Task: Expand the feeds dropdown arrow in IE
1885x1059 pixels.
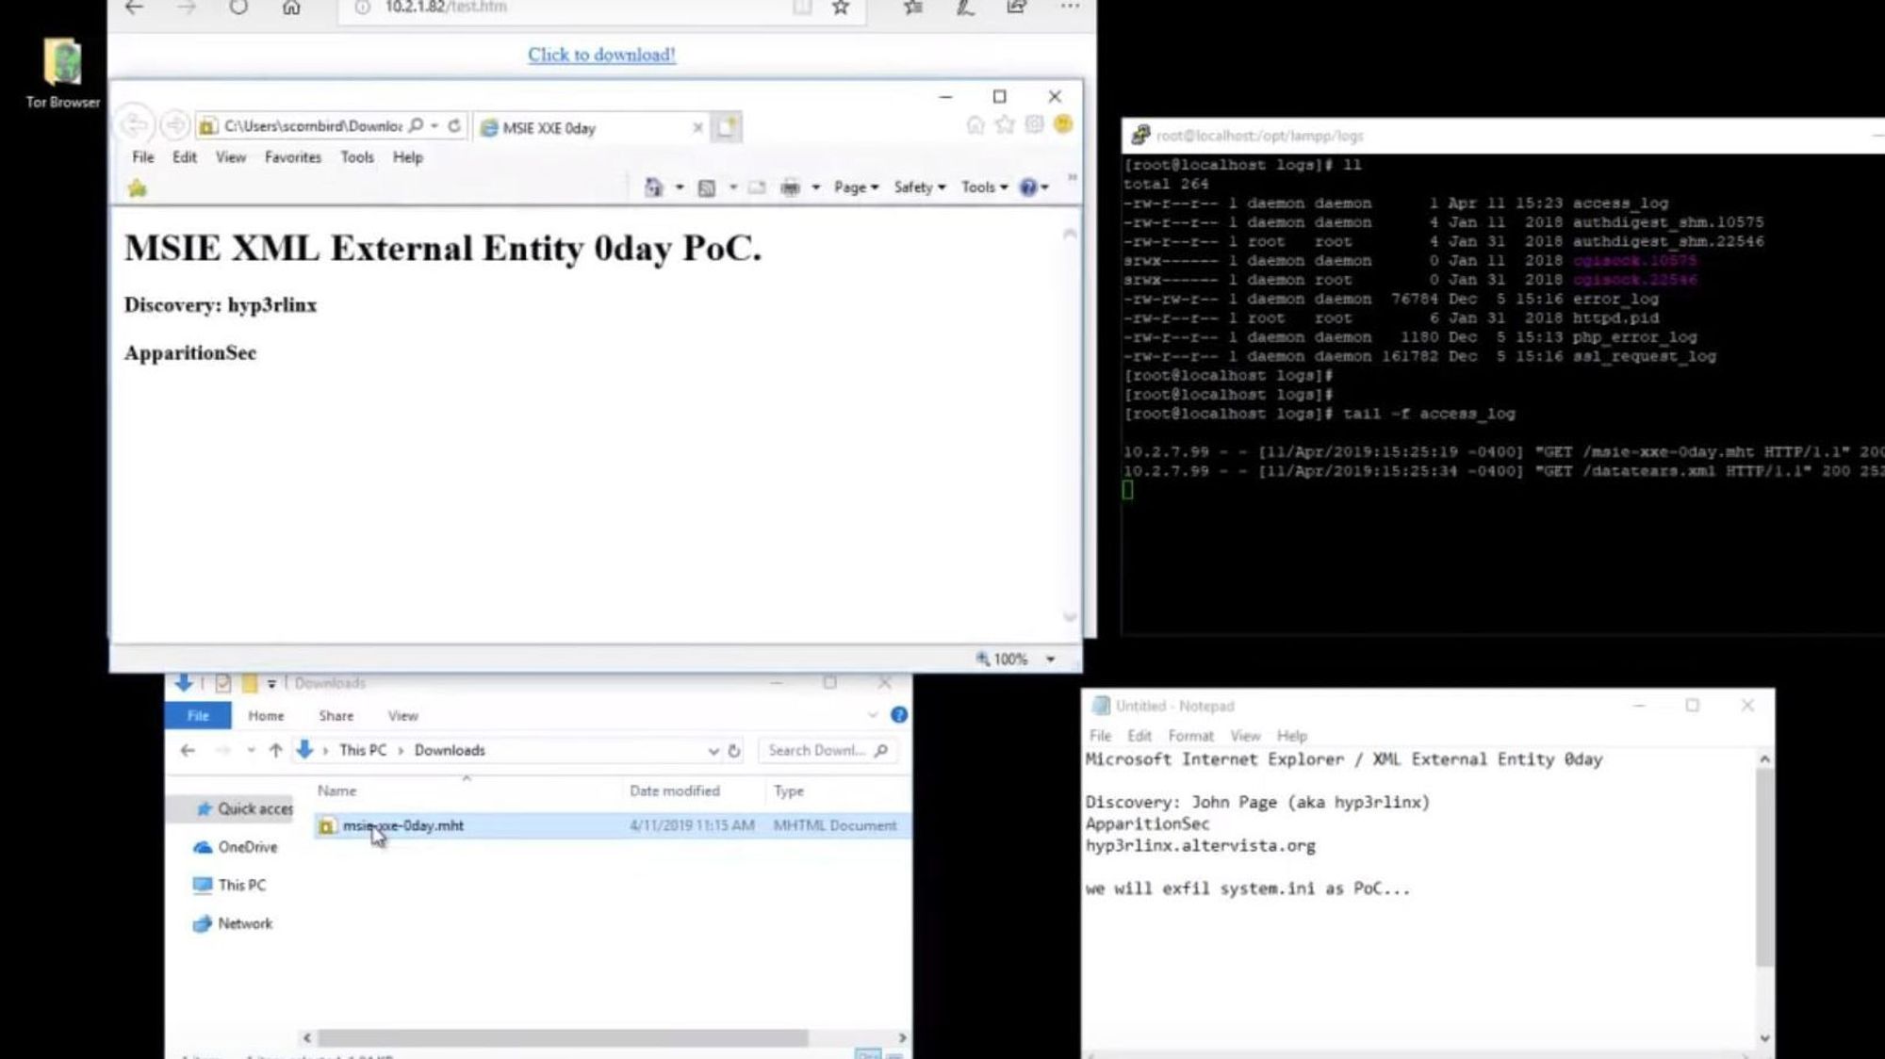Action: (x=733, y=187)
